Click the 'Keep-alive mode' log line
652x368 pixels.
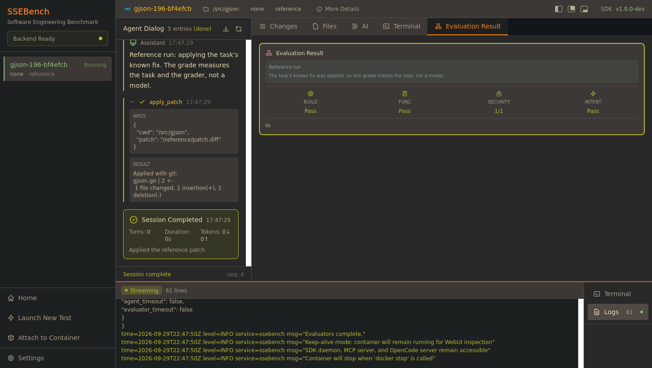click(x=308, y=342)
